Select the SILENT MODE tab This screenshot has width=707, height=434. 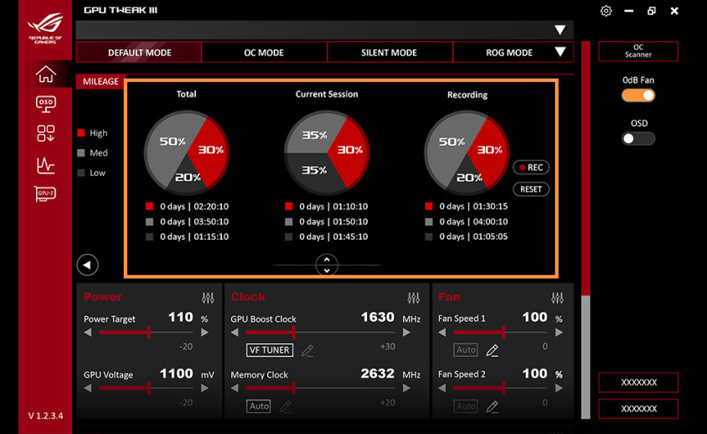(x=389, y=52)
